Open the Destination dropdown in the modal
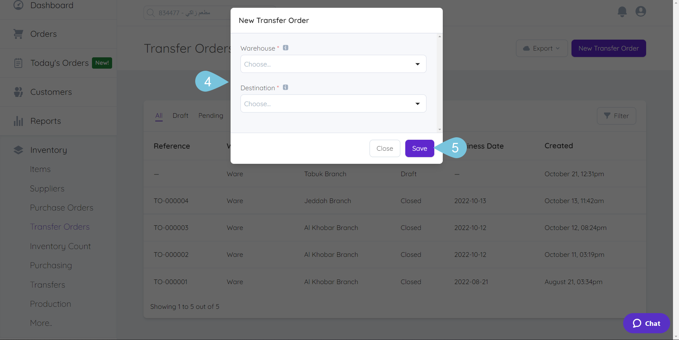 pos(333,103)
